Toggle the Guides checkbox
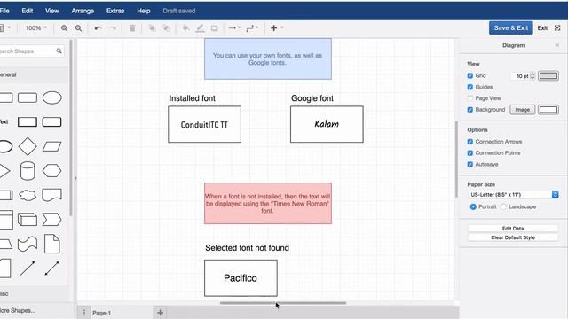 point(470,87)
